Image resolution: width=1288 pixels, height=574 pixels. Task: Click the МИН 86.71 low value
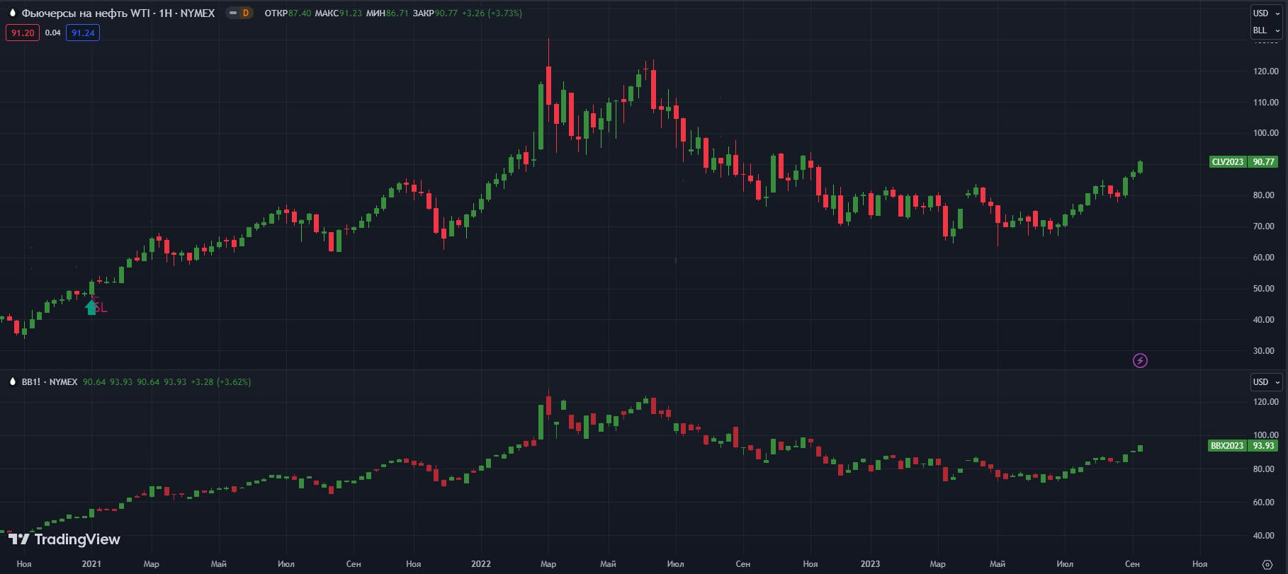[387, 13]
